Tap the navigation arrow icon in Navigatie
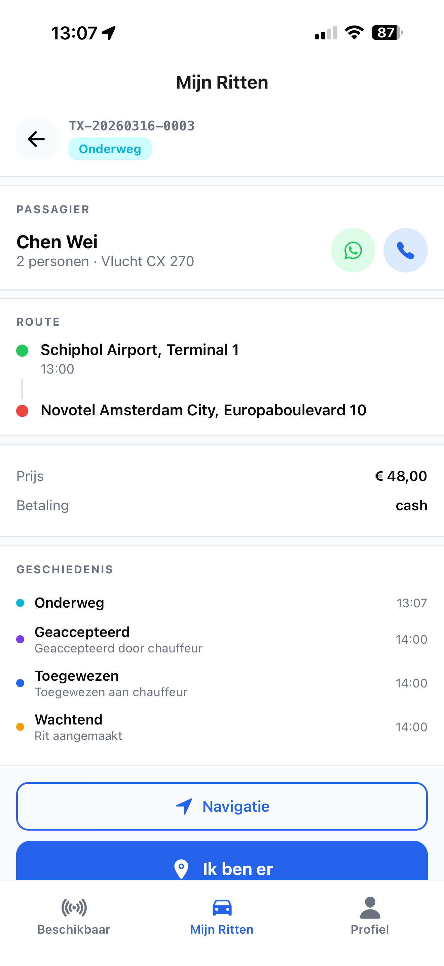The height and width of the screenshot is (966, 444). tap(184, 806)
